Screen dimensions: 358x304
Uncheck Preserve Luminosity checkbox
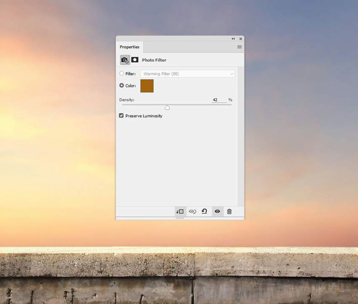pos(121,115)
